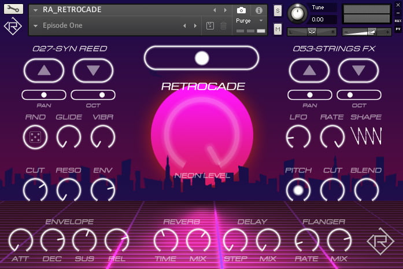Click the camera snapshot icon
The width and height of the screenshot is (403, 269).
coord(241,10)
